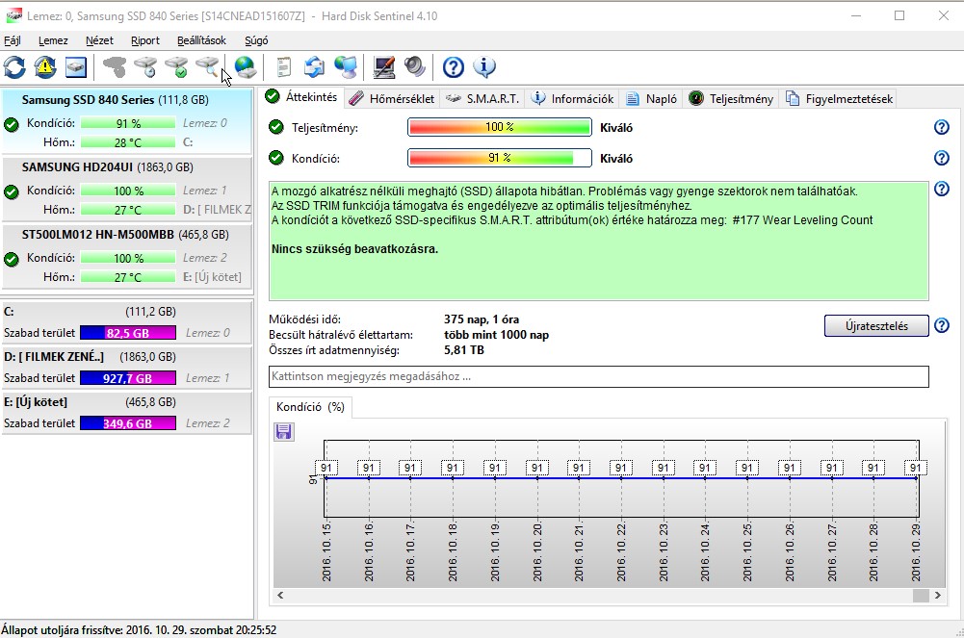
Task: Click the chart scrollbar left arrow
Action: [x=280, y=595]
